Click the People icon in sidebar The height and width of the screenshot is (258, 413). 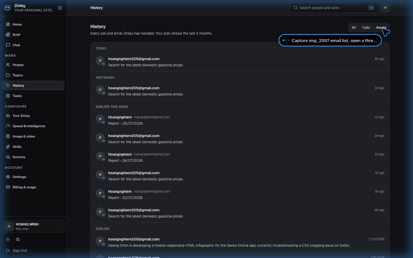[x=8, y=65]
